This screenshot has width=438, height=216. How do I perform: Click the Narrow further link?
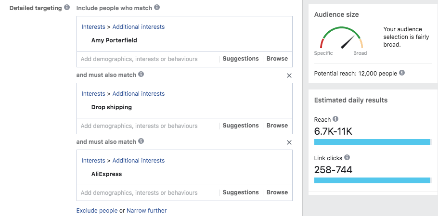click(x=146, y=211)
